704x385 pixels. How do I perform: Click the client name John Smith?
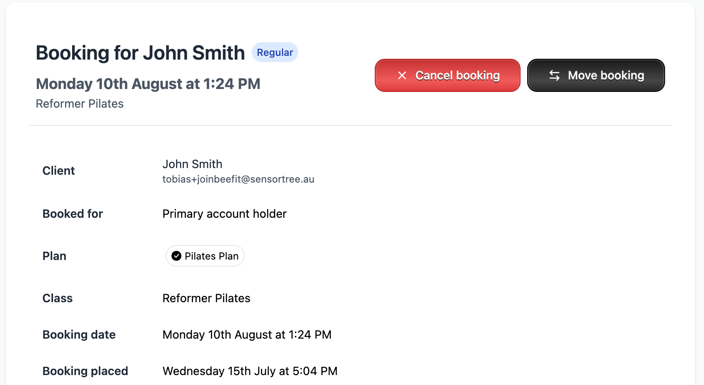193,164
